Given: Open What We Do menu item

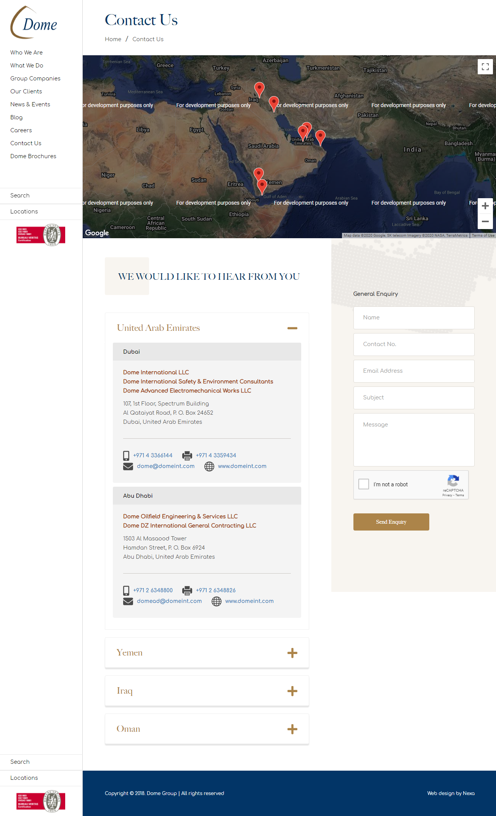Looking at the screenshot, I should click(x=27, y=66).
